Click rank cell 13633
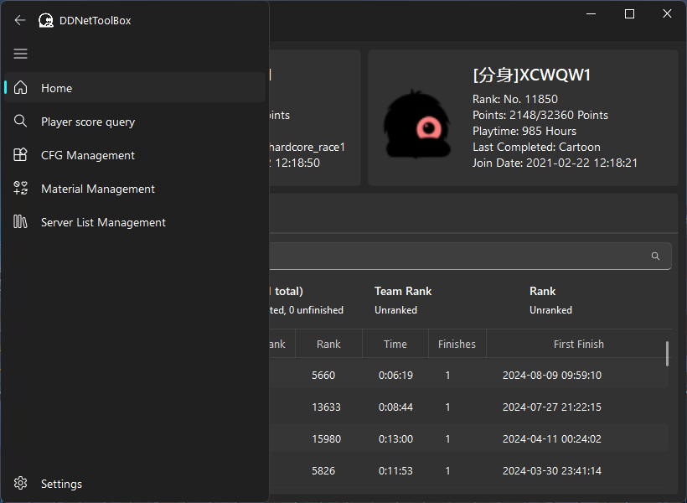 [x=326, y=407]
